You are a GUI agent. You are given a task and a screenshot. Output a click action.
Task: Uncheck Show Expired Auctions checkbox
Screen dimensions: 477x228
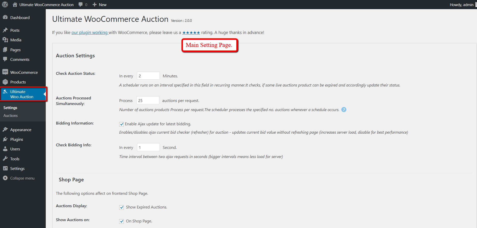click(121, 207)
